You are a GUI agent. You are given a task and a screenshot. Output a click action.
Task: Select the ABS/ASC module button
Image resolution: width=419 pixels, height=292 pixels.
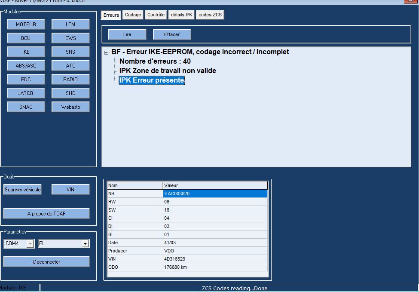click(26, 66)
